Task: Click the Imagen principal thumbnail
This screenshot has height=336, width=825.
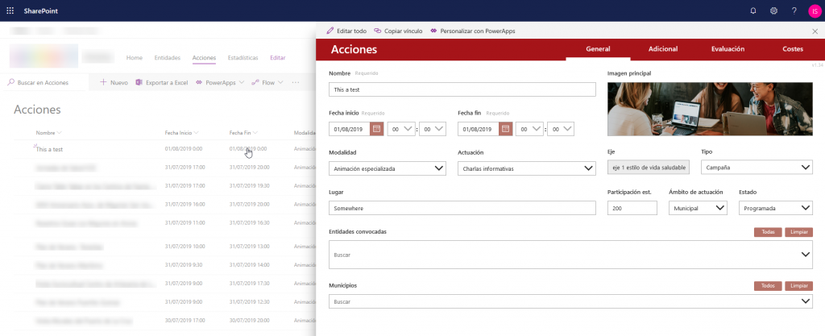Action: pyautogui.click(x=710, y=108)
